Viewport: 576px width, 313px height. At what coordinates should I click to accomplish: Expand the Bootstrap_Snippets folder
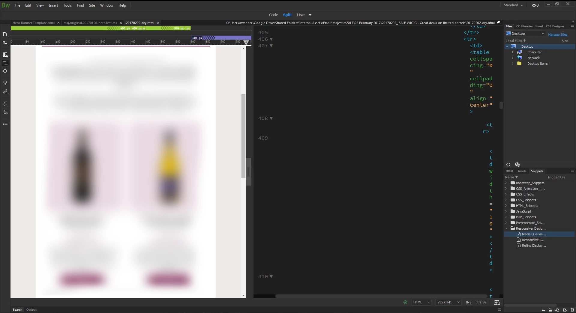(506, 183)
